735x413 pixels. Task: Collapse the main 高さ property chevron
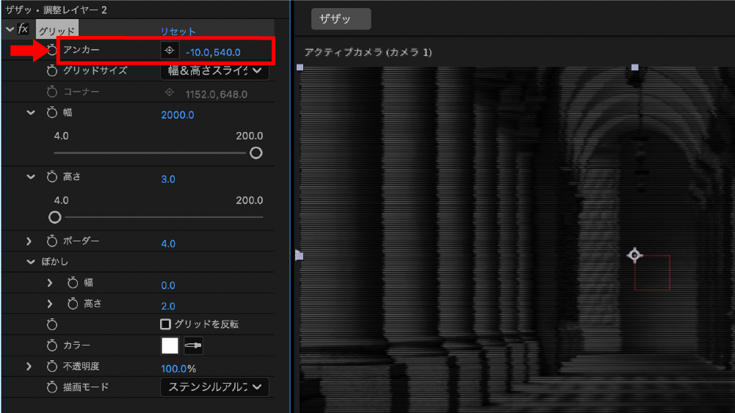pyautogui.click(x=30, y=177)
